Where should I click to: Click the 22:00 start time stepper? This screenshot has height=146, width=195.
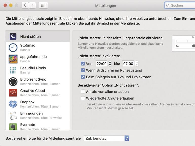(110, 63)
